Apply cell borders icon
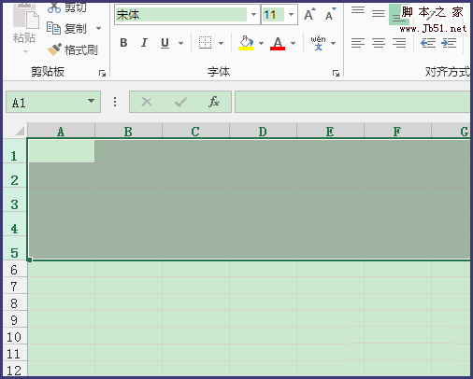This screenshot has height=379, width=473. (205, 43)
